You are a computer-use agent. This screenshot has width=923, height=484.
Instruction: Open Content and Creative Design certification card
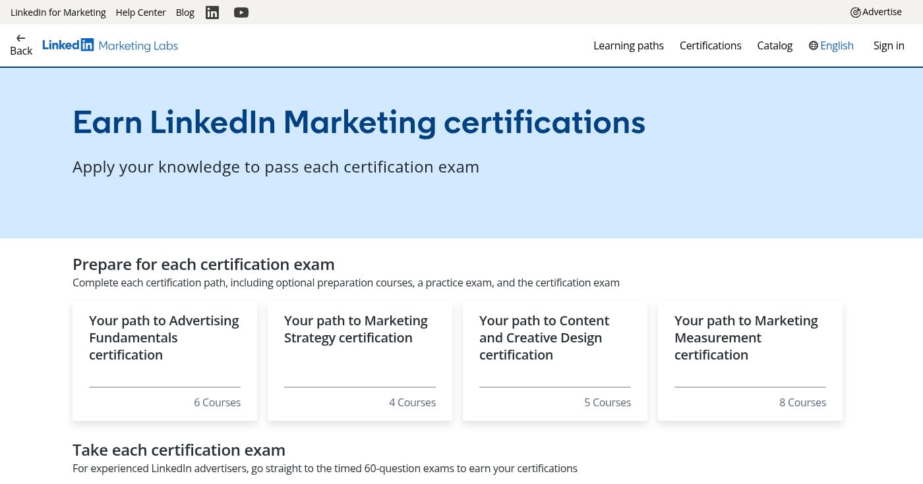555,361
